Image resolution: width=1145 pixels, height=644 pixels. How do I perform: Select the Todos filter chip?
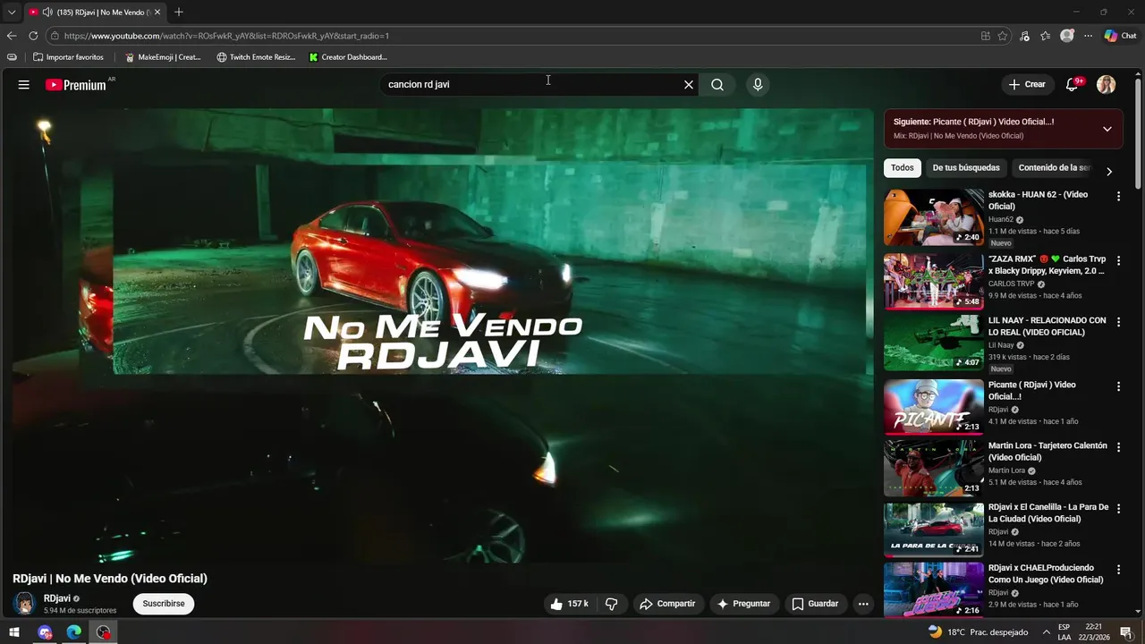(903, 168)
